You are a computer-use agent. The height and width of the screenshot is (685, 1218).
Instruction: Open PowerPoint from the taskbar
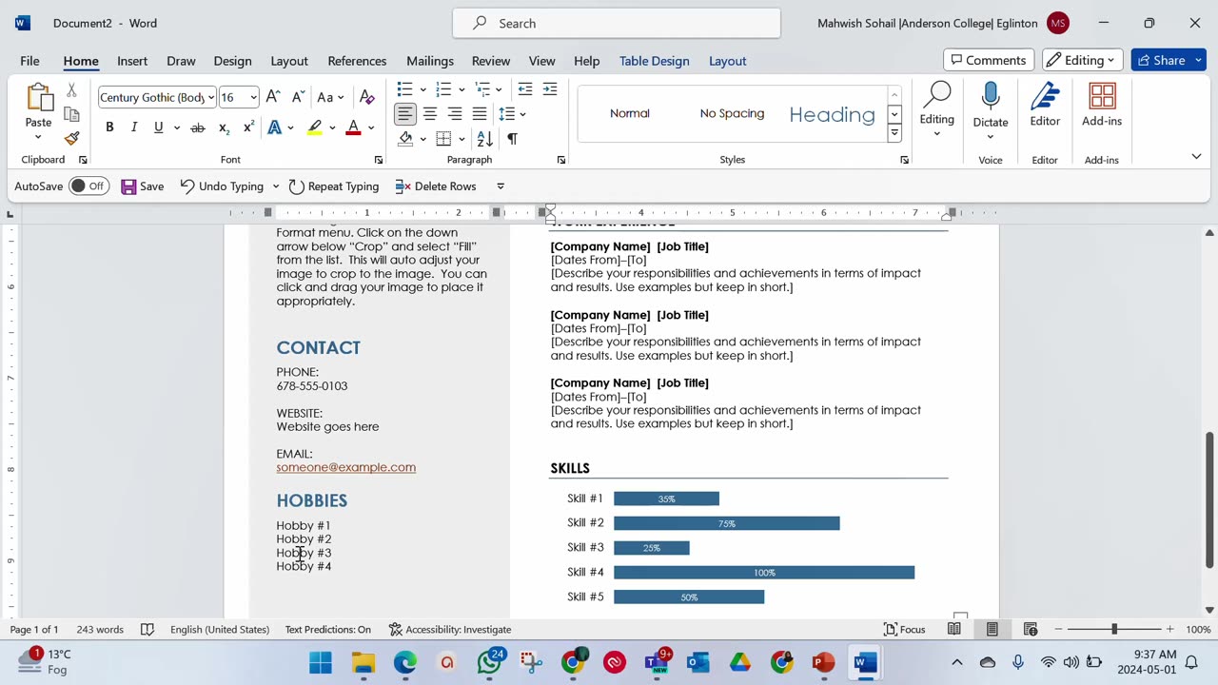click(824, 662)
